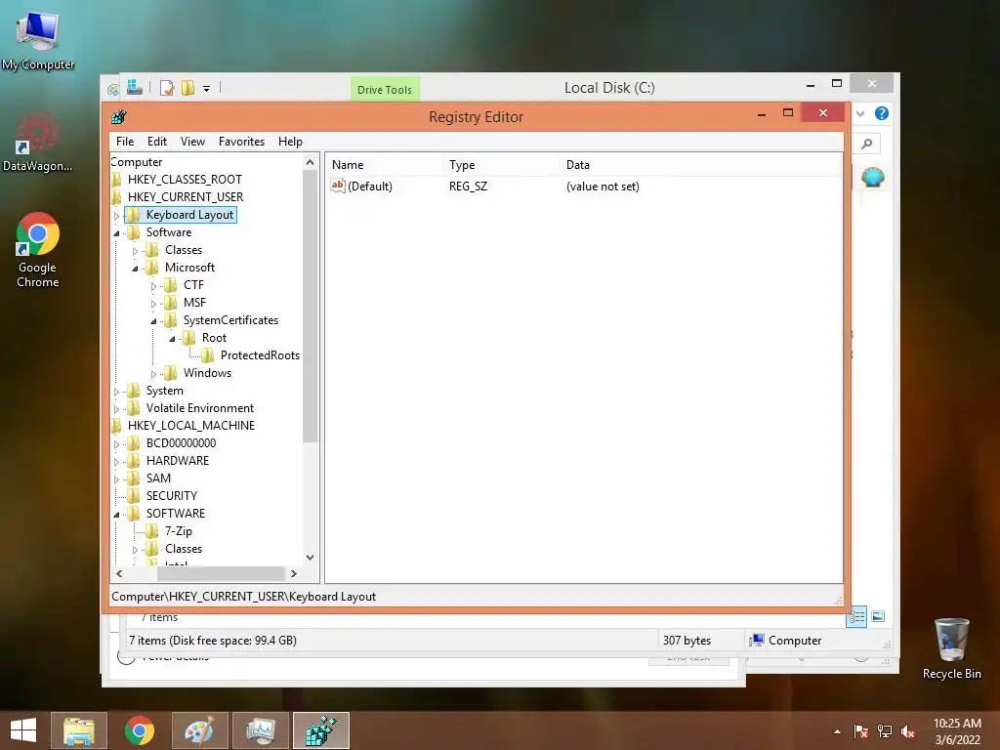
Task: Expand the Volatile Environment key
Action: 116,409
